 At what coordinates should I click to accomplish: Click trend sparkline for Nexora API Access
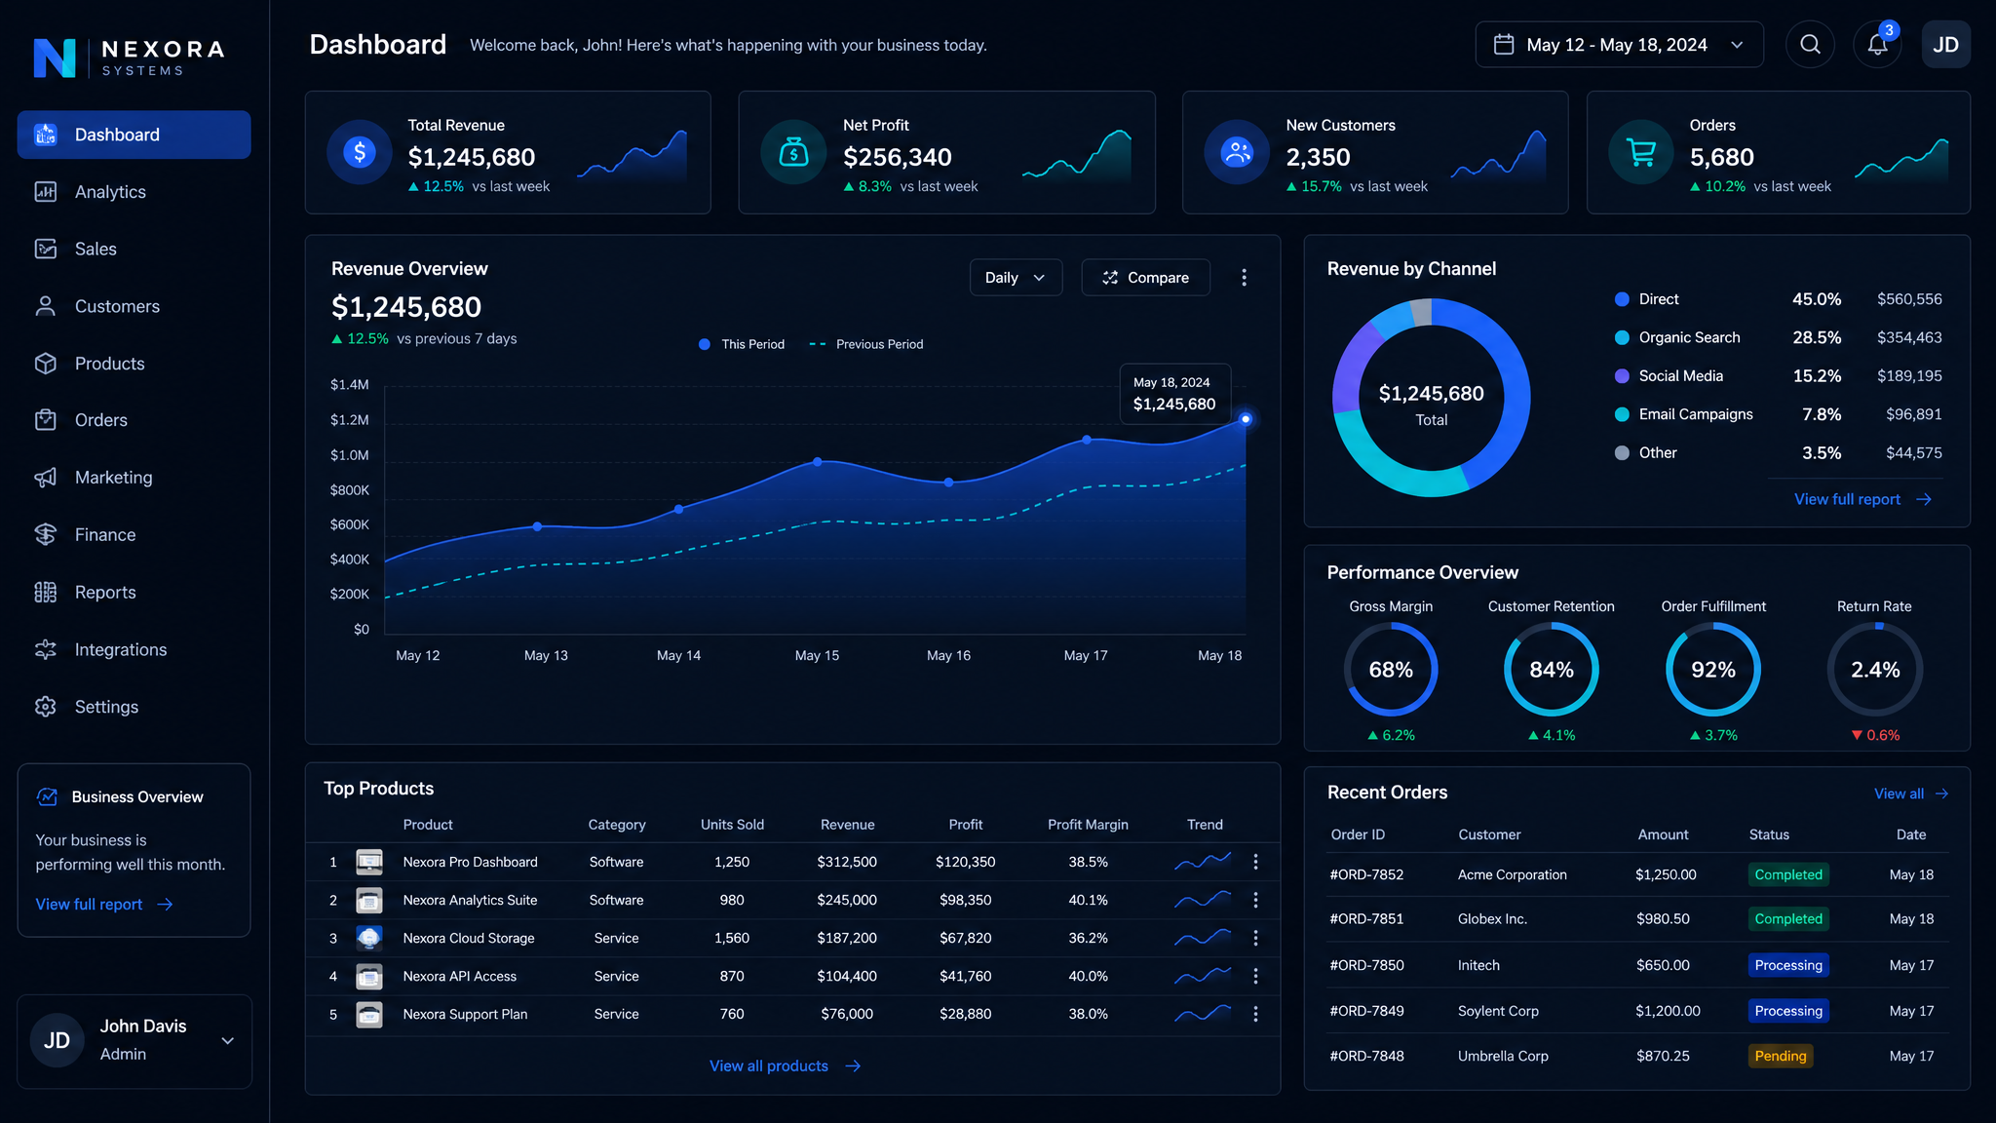pos(1203,975)
